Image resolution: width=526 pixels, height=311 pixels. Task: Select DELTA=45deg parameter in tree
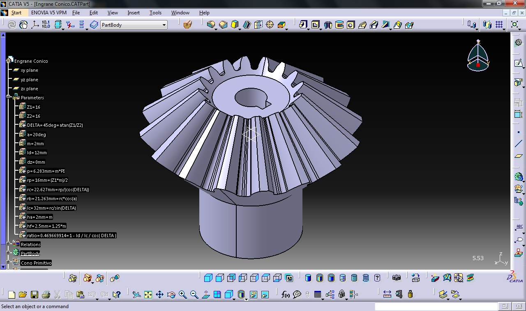pyautogui.click(x=55, y=125)
